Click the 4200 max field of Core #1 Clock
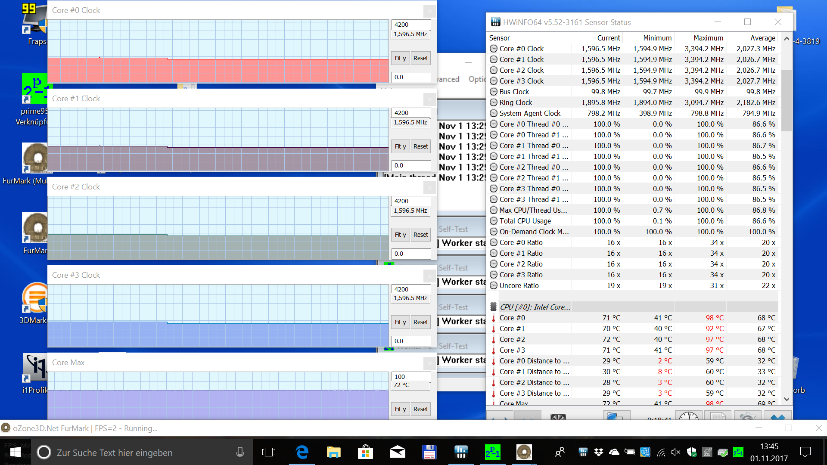 click(x=410, y=113)
